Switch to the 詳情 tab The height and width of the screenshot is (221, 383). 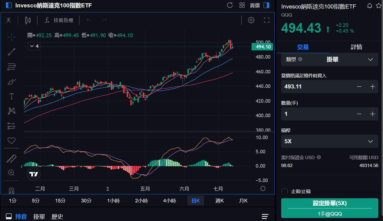click(356, 47)
